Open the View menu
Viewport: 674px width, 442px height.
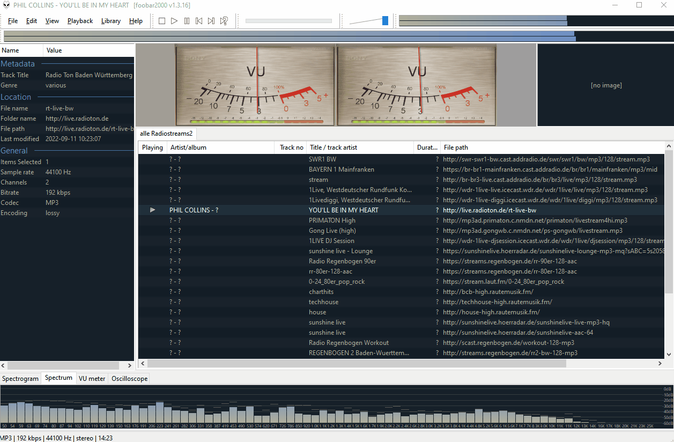point(52,21)
